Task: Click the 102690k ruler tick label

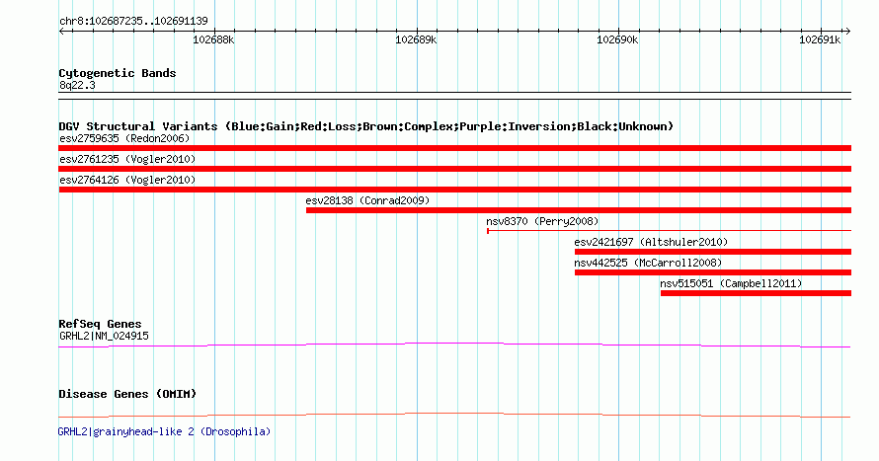Action: point(617,39)
